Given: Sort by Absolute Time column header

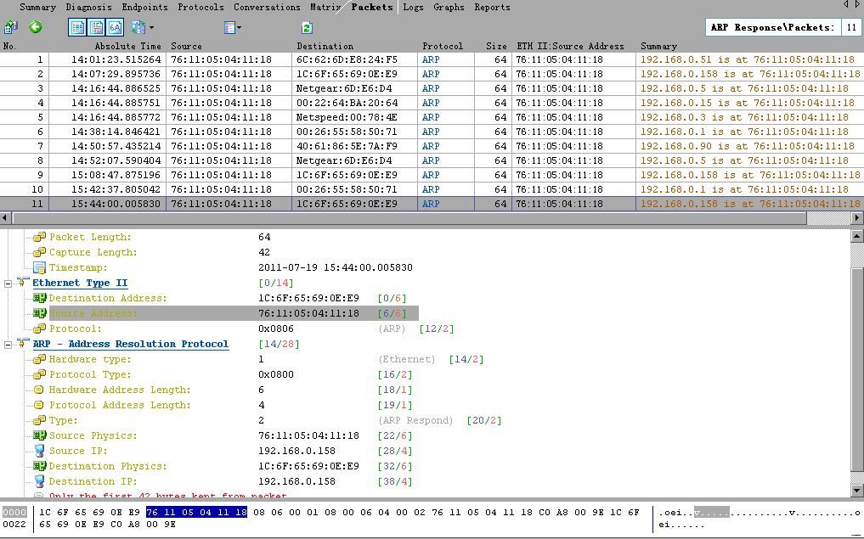Looking at the screenshot, I should pyautogui.click(x=127, y=46).
